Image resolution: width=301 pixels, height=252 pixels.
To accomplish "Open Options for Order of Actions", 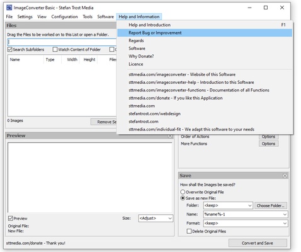I will click(x=268, y=137).
